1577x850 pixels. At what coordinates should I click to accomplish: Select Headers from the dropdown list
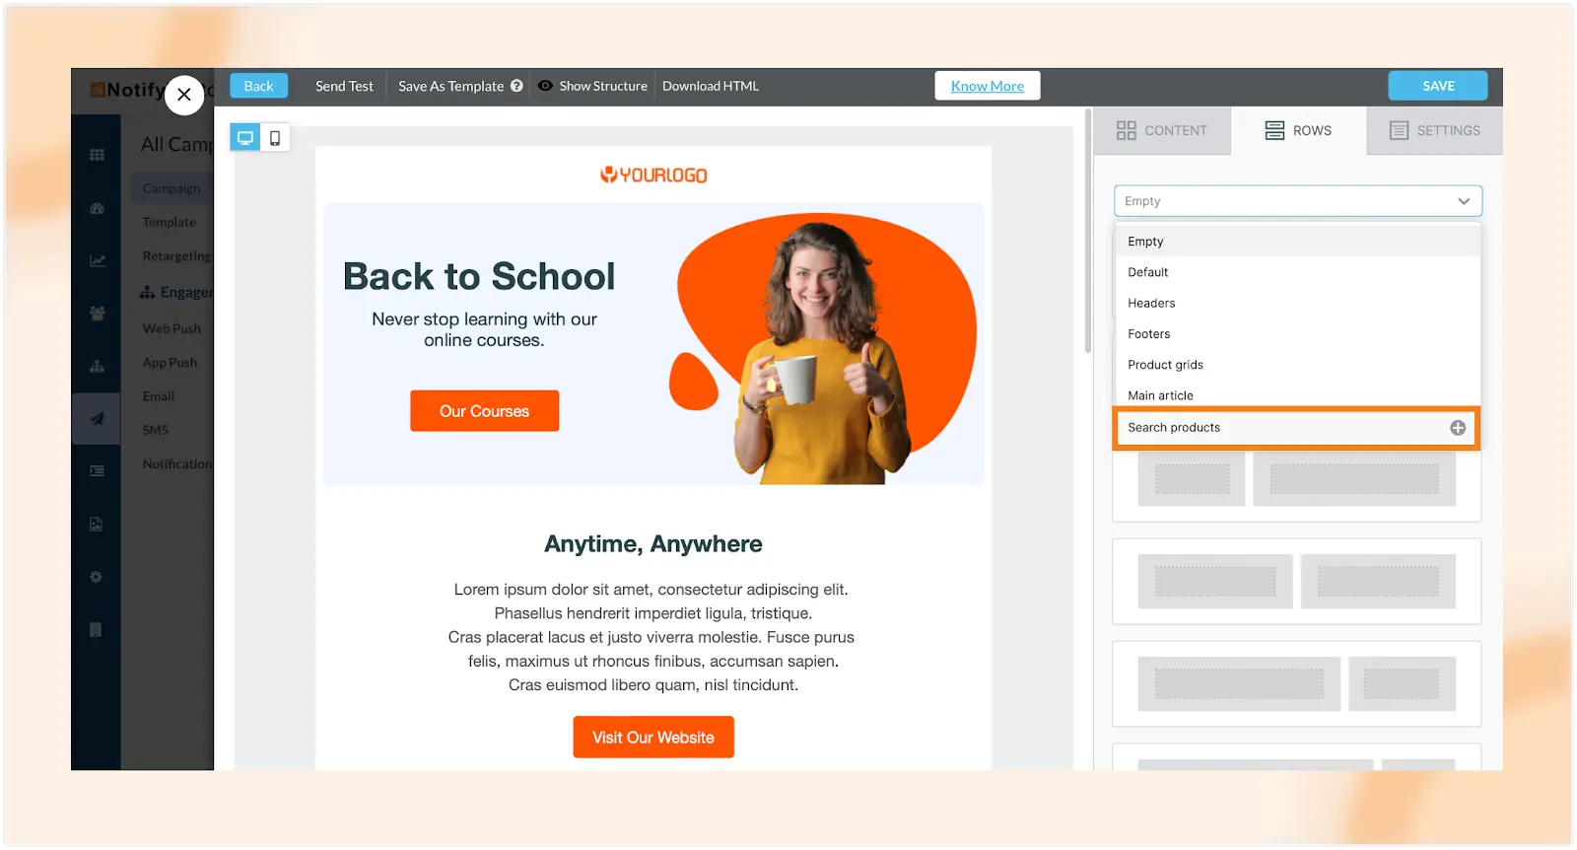click(1151, 304)
